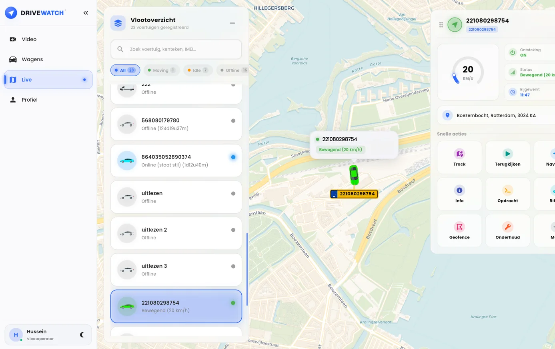Click the Hussein Vlootoperator profile card
Image resolution: width=555 pixels, height=349 pixels.
(x=48, y=335)
